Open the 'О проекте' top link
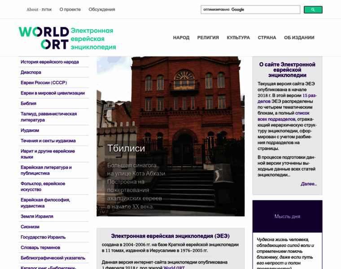 coord(70,9)
